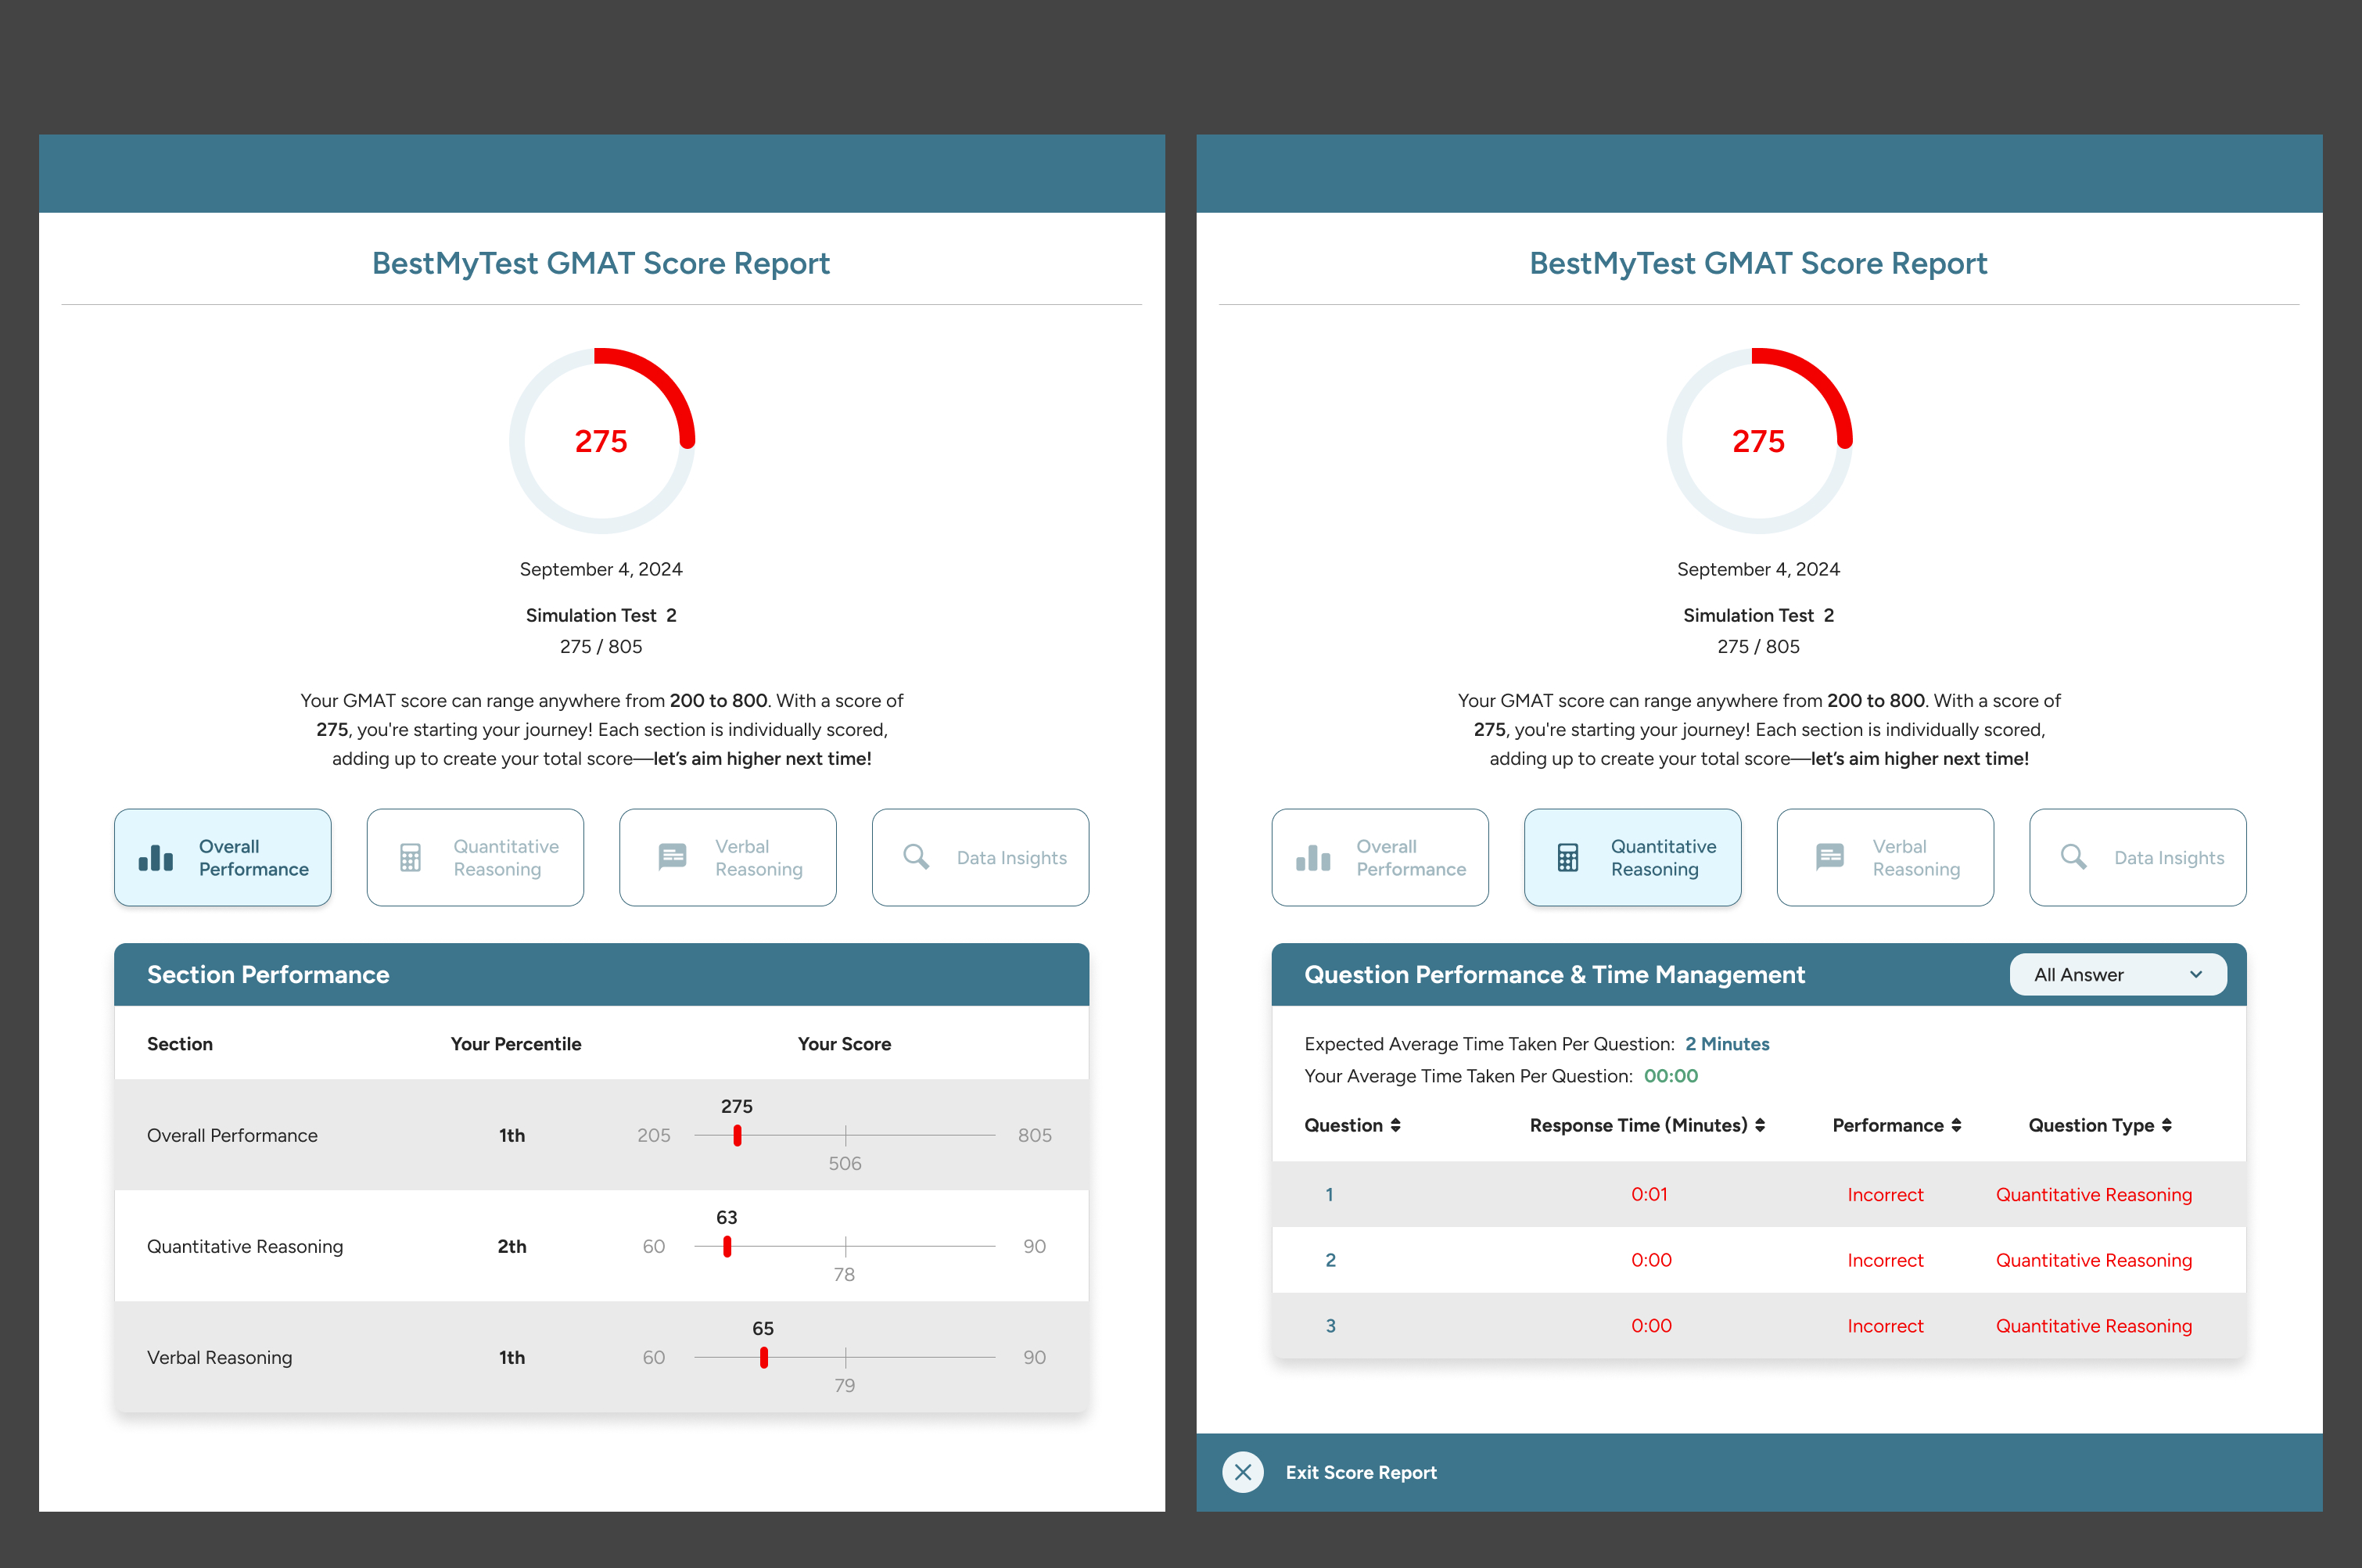Click calculator icon in left panel Quantitative Reasoning tab
This screenshot has height=1568, width=2362.
(x=410, y=858)
